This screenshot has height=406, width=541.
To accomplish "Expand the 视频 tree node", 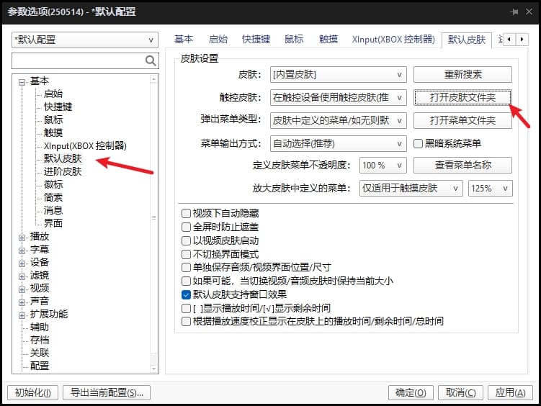I will pyautogui.click(x=22, y=289).
